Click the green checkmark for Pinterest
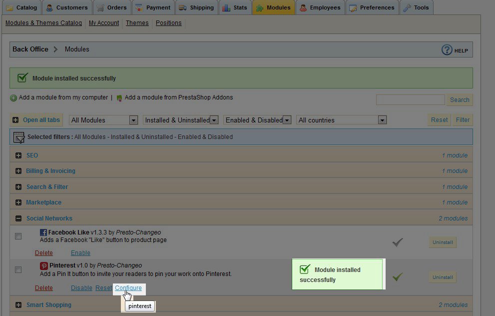The height and width of the screenshot is (316, 495). (398, 276)
